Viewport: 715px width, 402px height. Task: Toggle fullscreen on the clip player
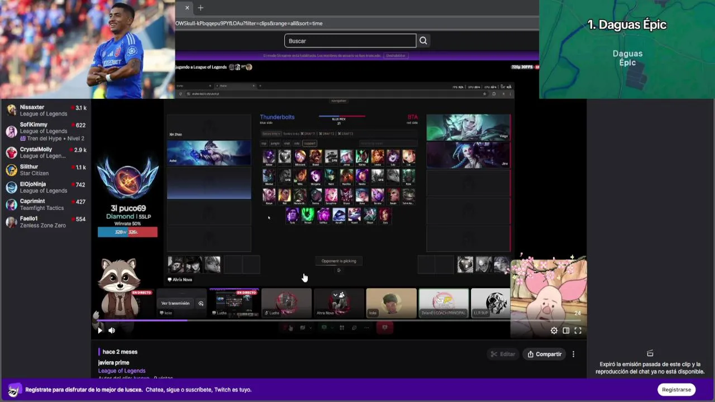[x=578, y=331]
